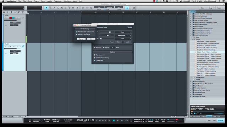Select the Paint tool in the toolbar

point(62,8)
